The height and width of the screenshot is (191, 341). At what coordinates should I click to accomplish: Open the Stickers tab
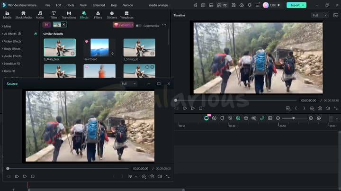pyautogui.click(x=112, y=15)
